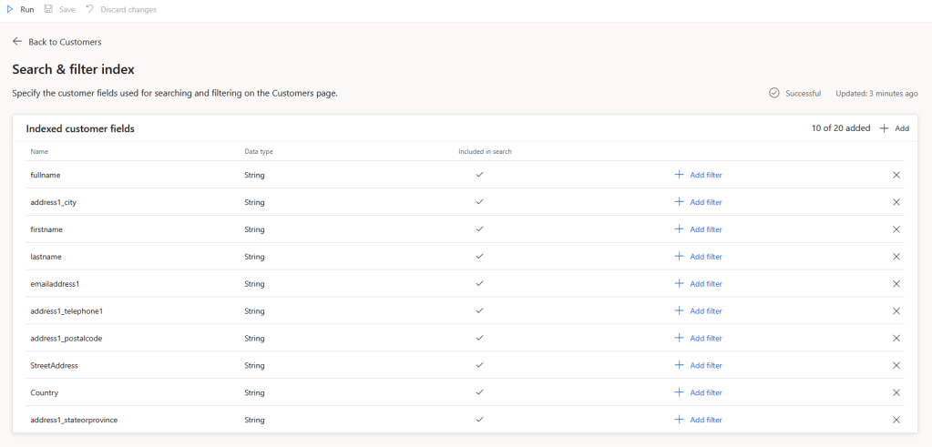Toggle search inclusion checkmark for fullname
The height and width of the screenshot is (447, 932).
click(479, 175)
